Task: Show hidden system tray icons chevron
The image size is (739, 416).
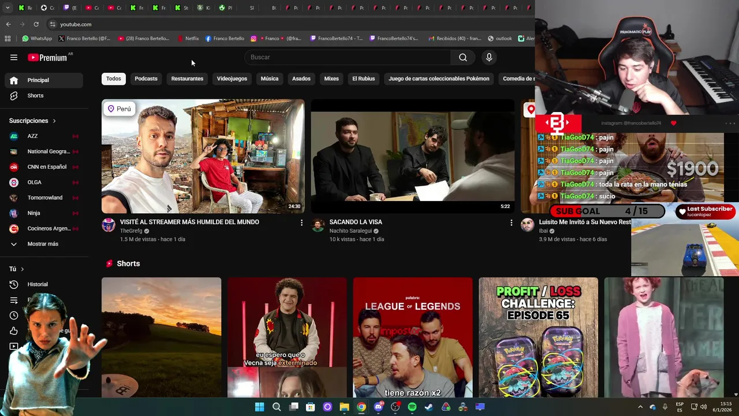Action: pos(640,407)
